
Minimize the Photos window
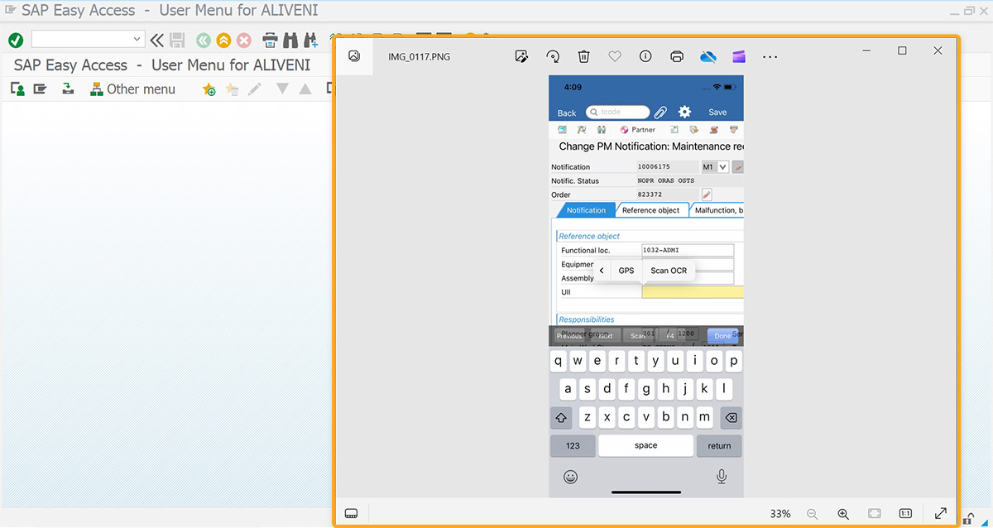[866, 50]
